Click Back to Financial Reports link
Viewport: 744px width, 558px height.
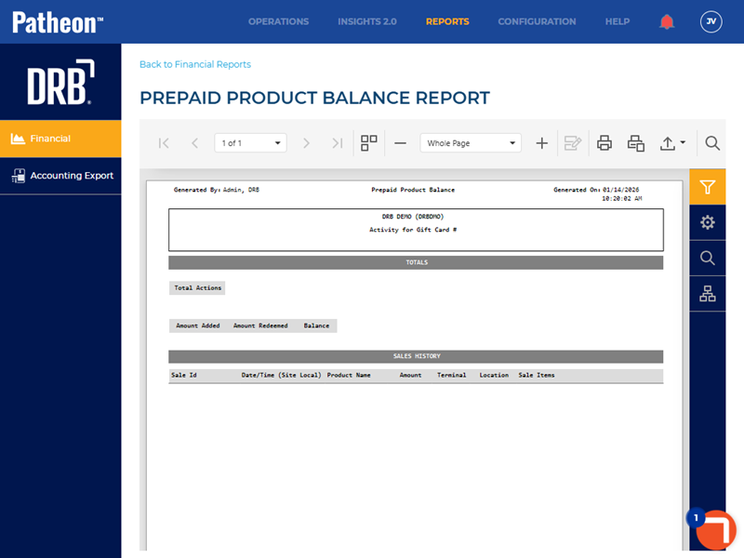click(195, 64)
